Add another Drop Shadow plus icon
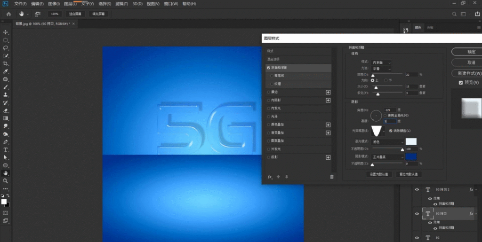This screenshot has width=482, height=242. (328, 157)
